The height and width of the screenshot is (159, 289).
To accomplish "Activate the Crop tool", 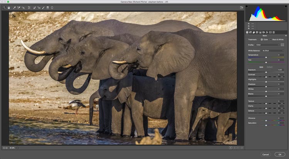I will tap(29, 8).
